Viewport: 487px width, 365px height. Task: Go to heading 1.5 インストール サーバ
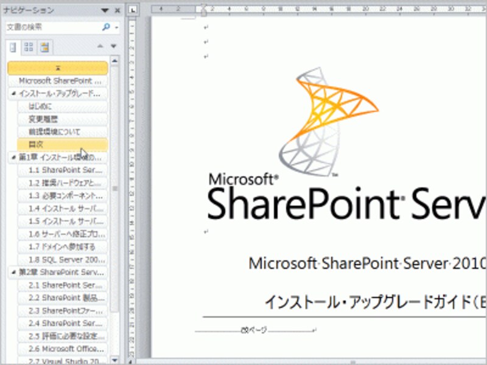coord(63,221)
